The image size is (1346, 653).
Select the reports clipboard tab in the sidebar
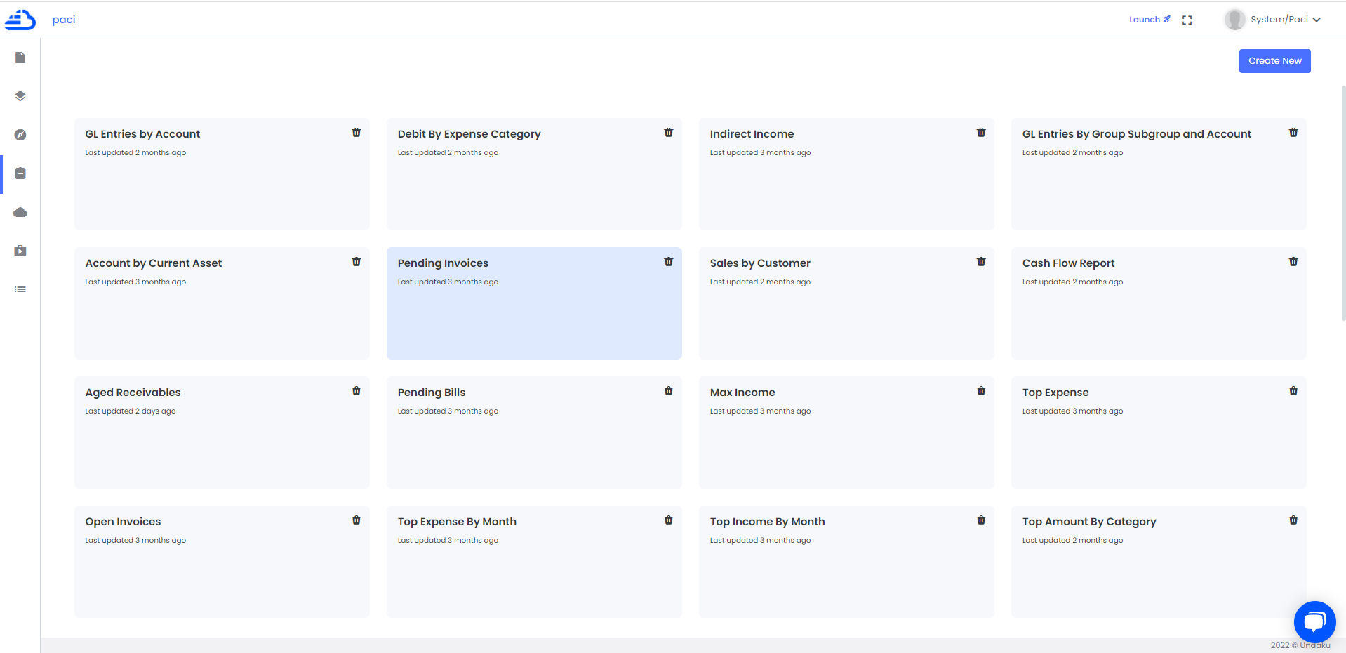tap(20, 173)
